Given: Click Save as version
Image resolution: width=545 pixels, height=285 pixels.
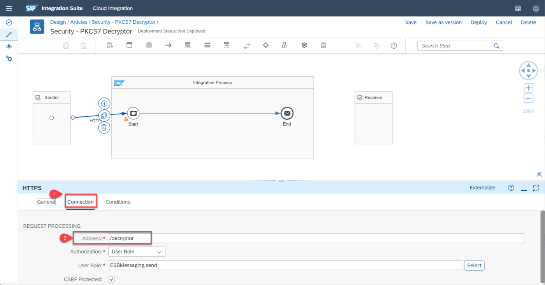Looking at the screenshot, I should click(x=443, y=22).
